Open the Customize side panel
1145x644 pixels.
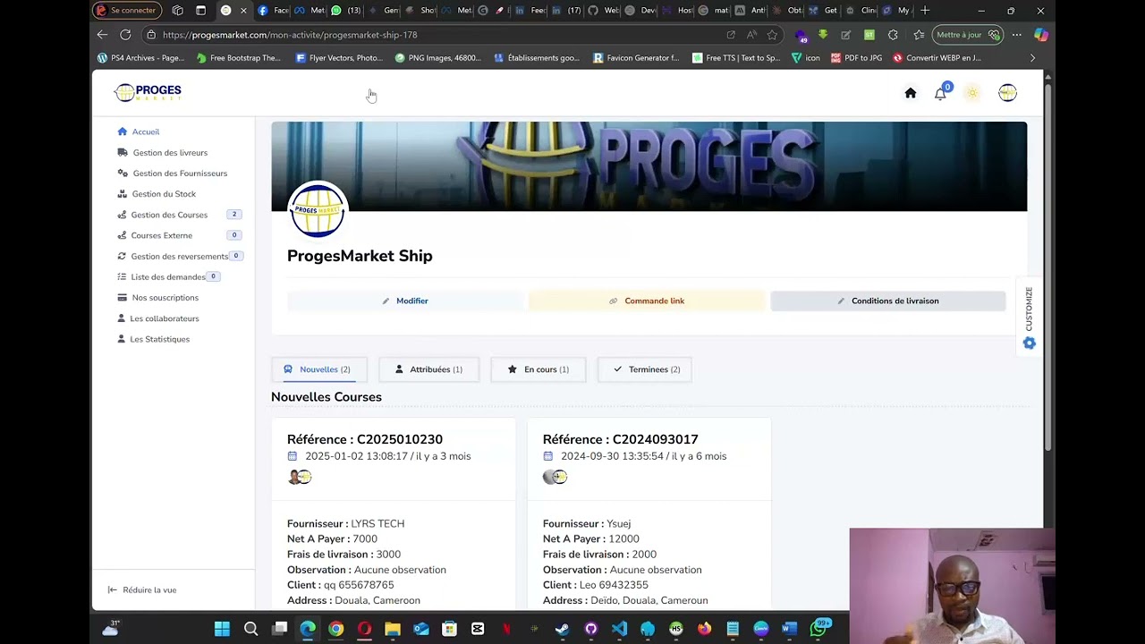1029,318
